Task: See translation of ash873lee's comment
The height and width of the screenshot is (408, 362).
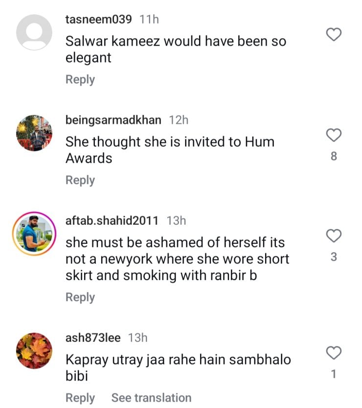Action: tap(151, 398)
